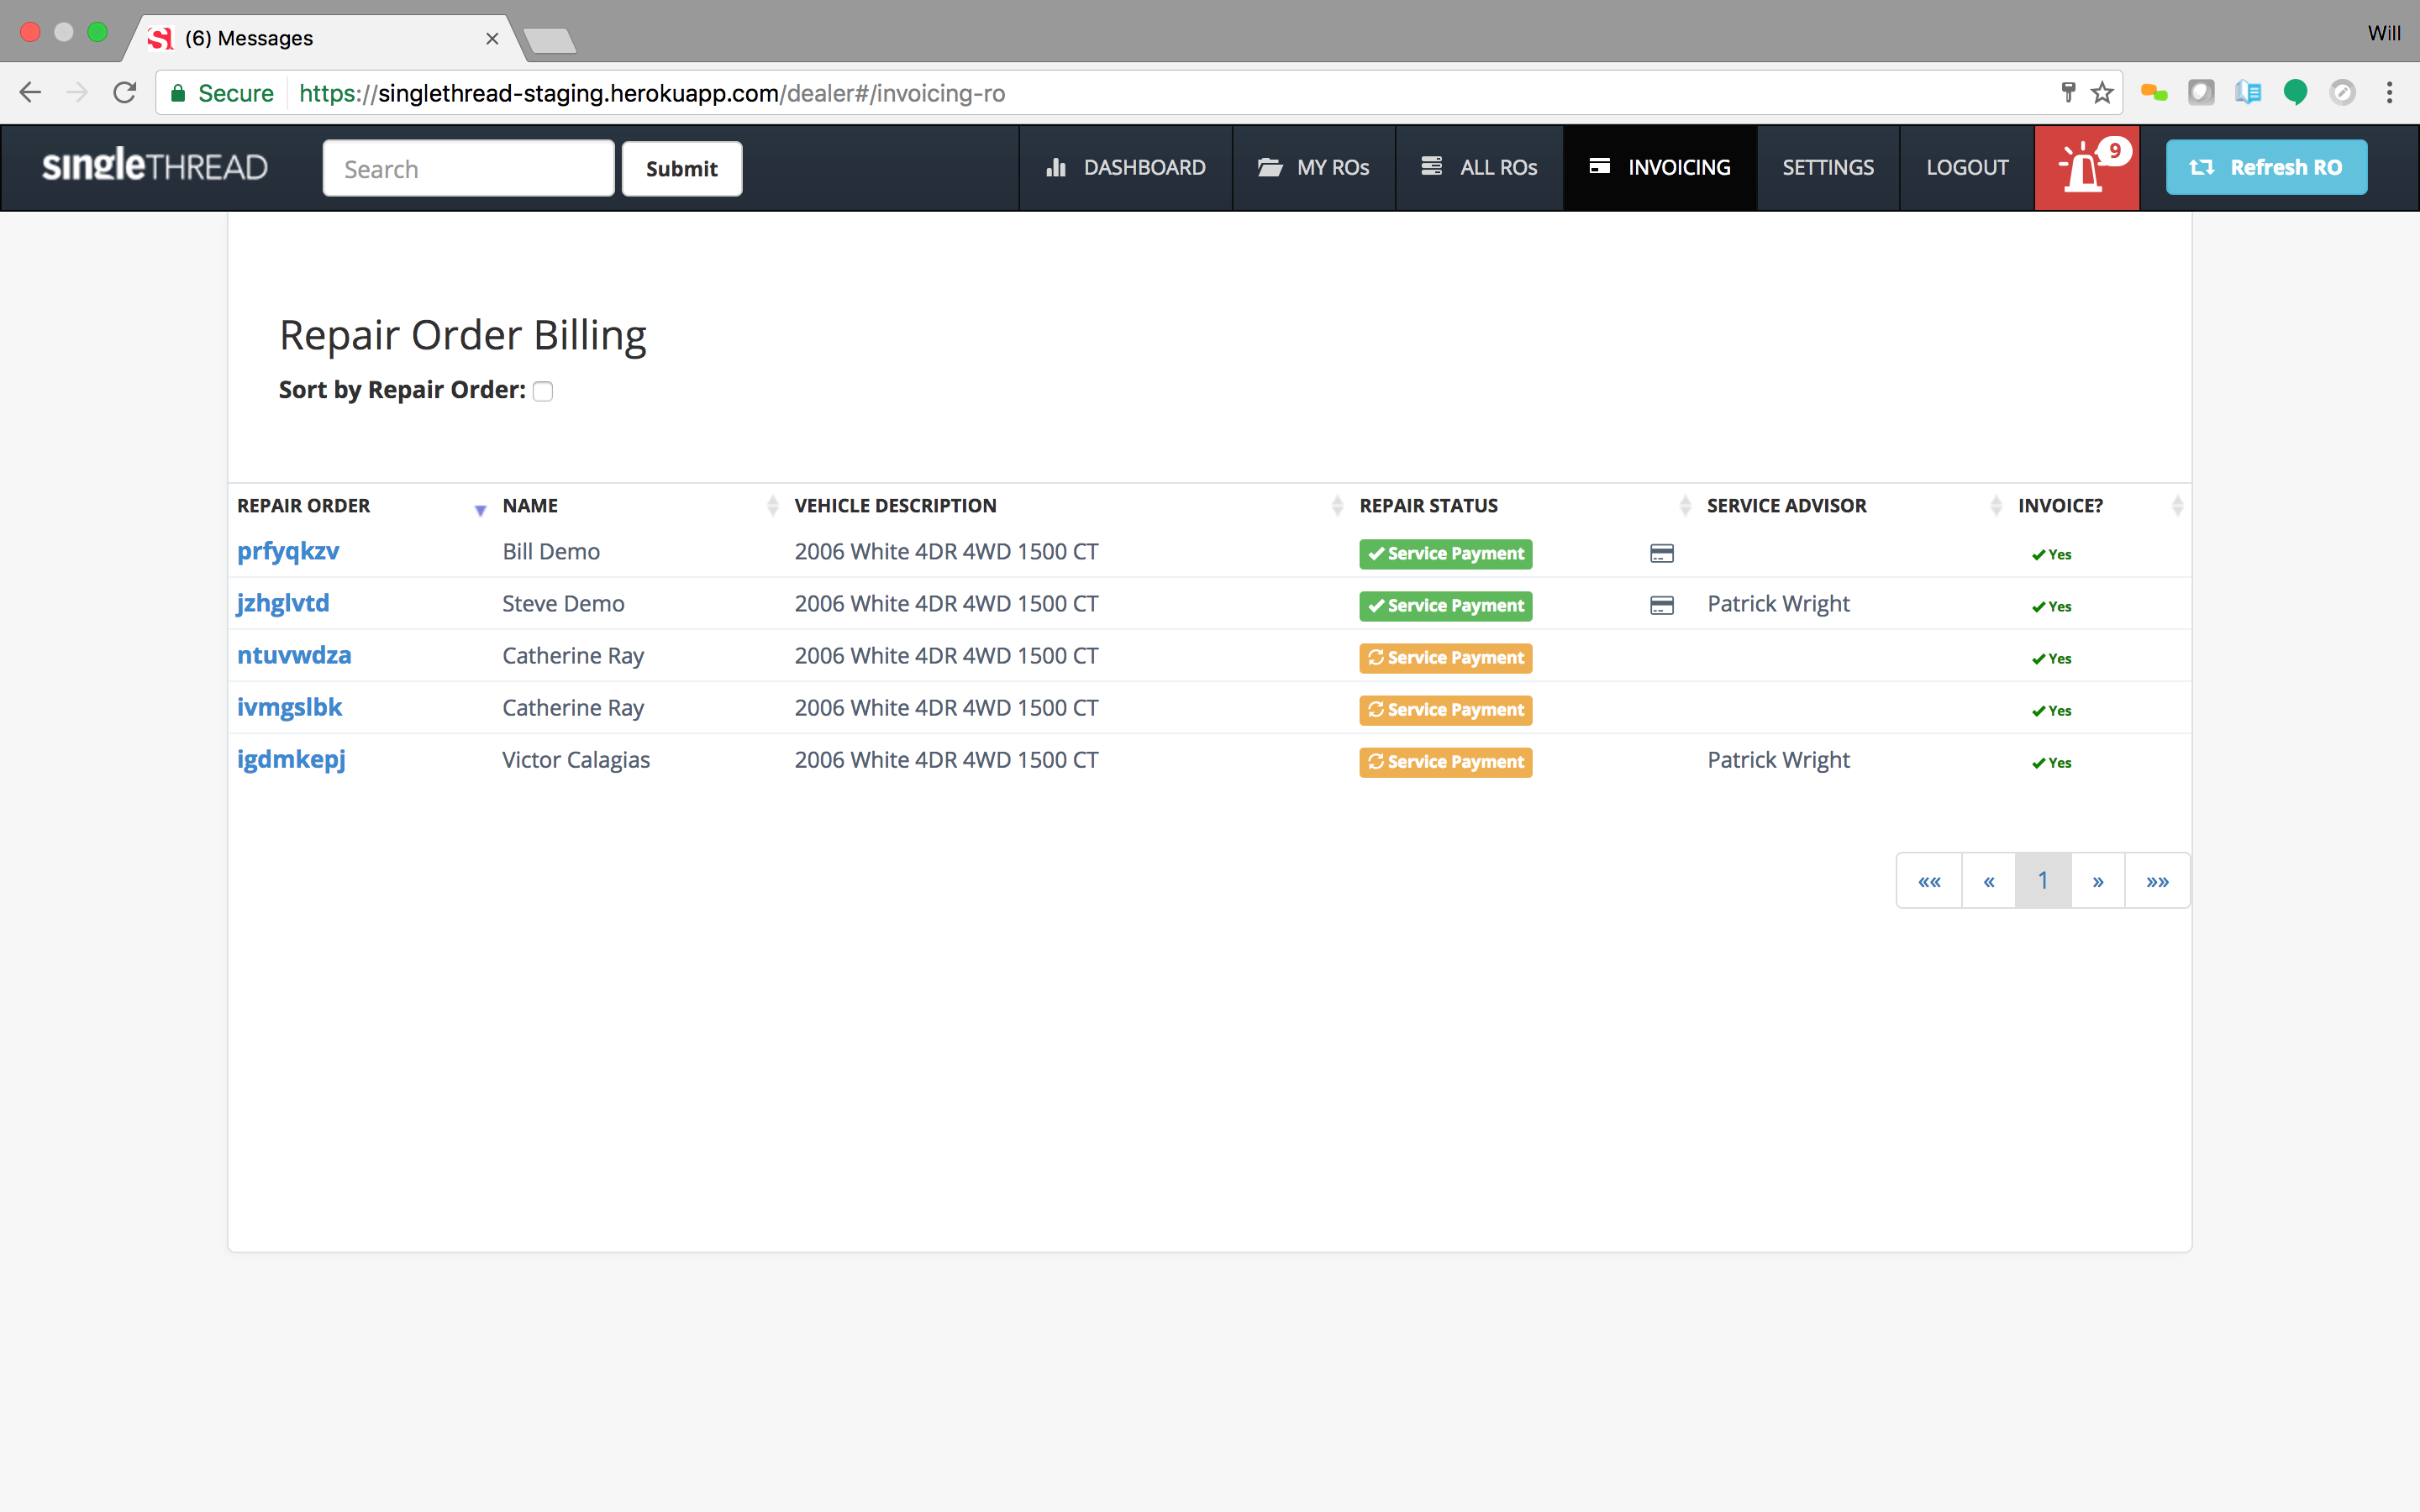2420x1512 pixels.
Task: Jump to first page of pagination
Action: coord(1929,881)
